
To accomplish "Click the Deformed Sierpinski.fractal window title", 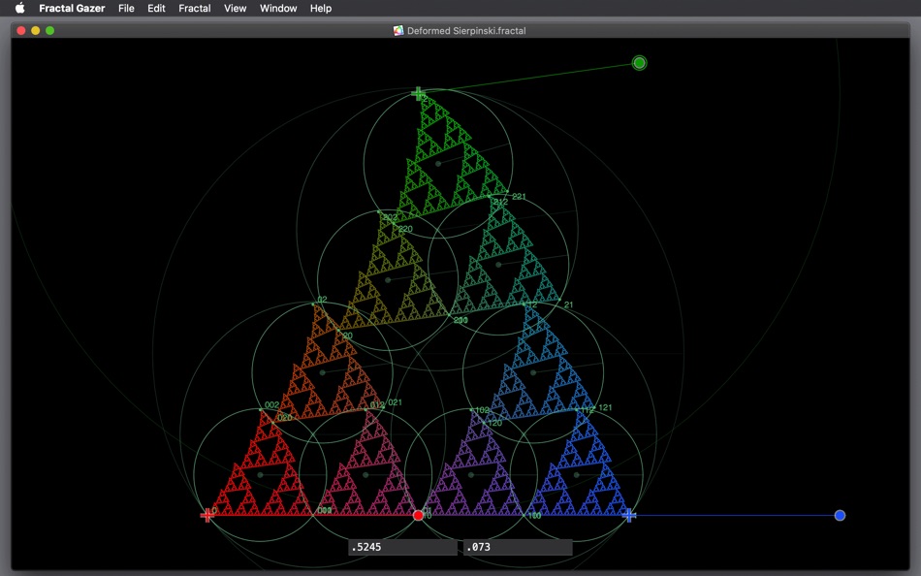I will point(466,31).
